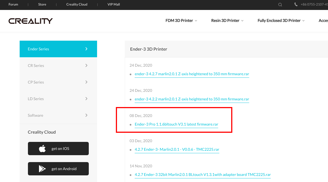Open VIP Mall in top bar

pos(114,4)
